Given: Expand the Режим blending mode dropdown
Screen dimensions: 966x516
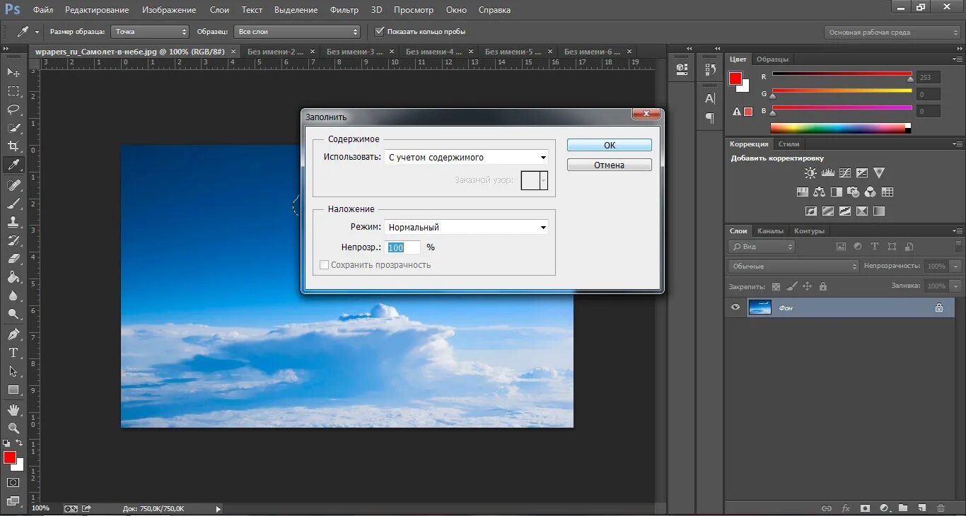Looking at the screenshot, I should point(467,228).
